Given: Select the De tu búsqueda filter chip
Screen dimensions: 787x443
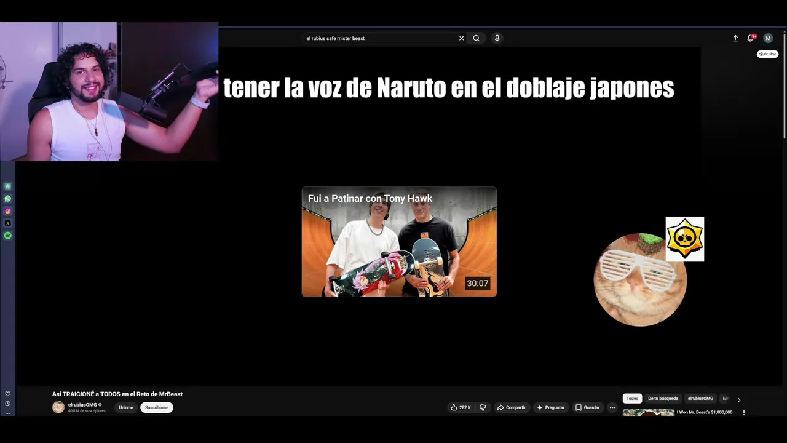Looking at the screenshot, I should tap(663, 399).
